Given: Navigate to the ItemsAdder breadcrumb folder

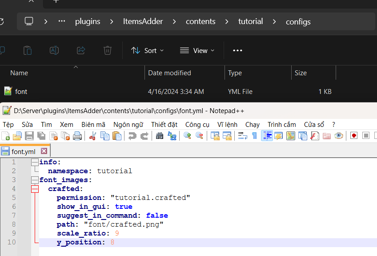Looking at the screenshot, I should point(143,21).
